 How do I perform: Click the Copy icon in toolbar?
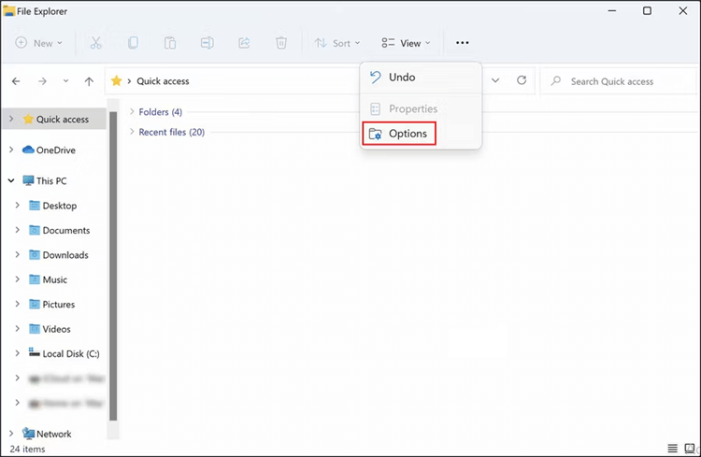[x=133, y=43]
